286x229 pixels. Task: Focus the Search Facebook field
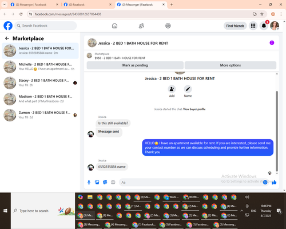[46, 26]
